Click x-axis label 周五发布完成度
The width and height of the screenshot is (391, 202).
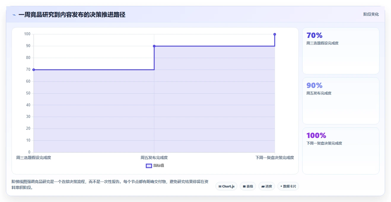(154, 158)
